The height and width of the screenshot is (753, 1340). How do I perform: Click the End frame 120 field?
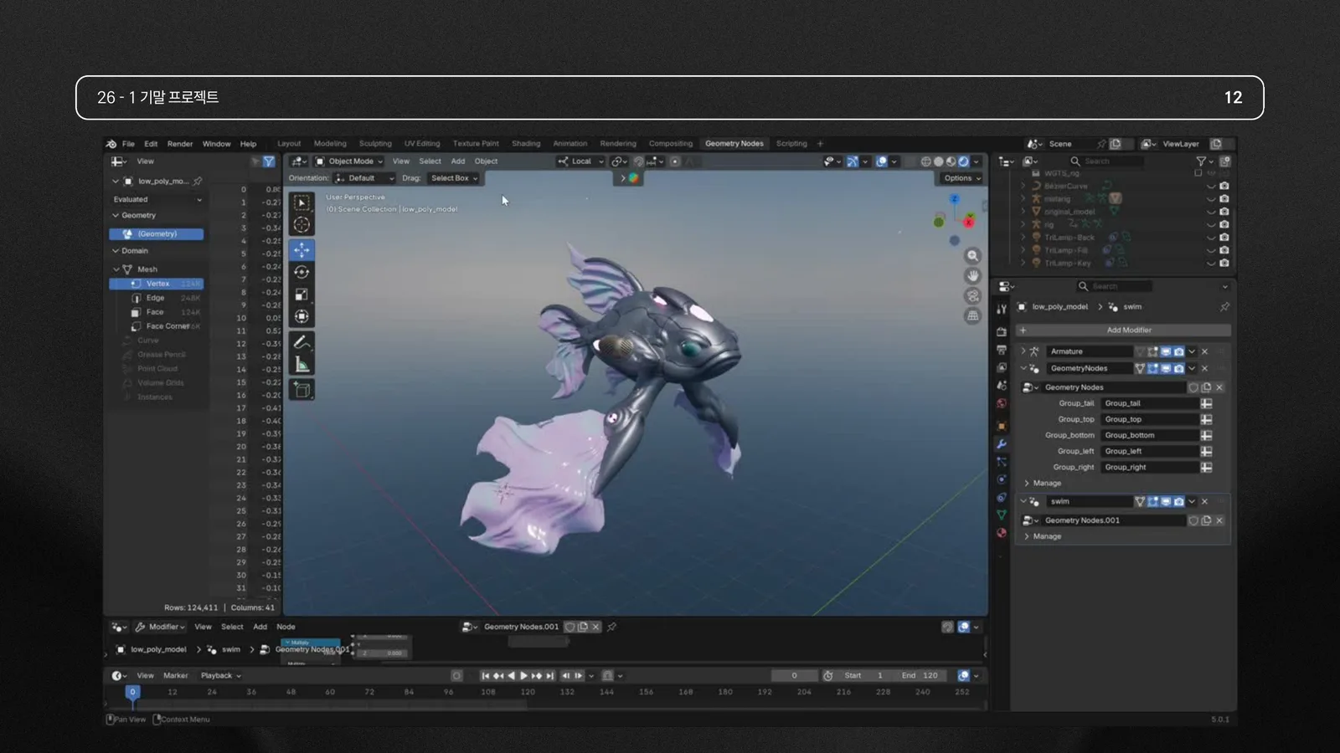[x=920, y=675]
